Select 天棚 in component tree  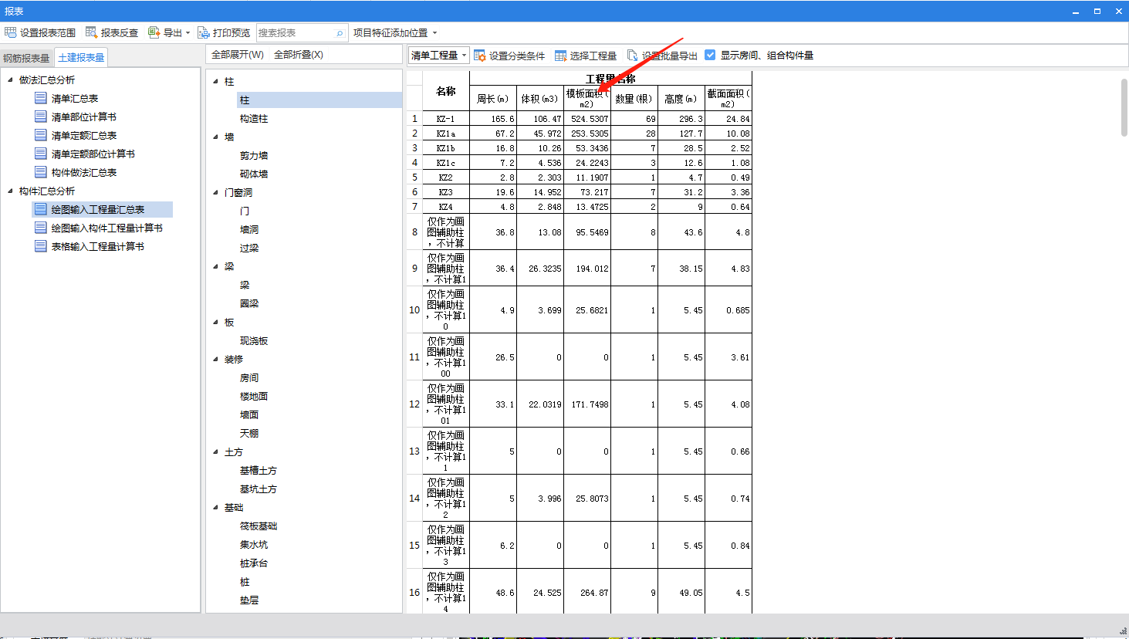click(249, 433)
